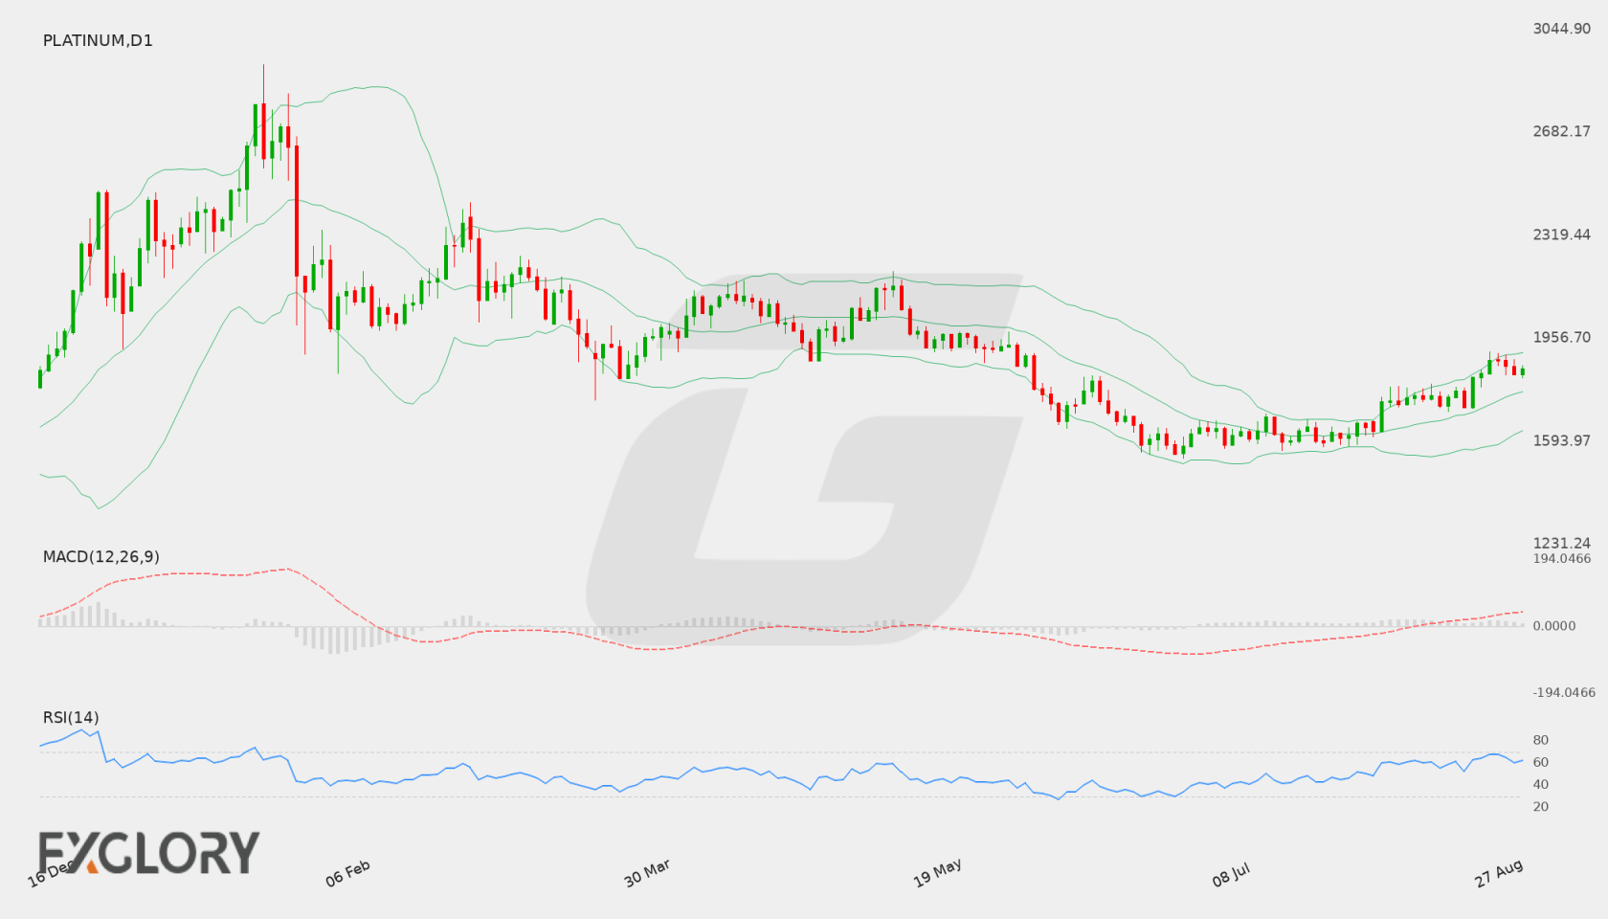The image size is (1608, 919).
Task: Click the 1593.97 price axis label
Action: pyautogui.click(x=1561, y=440)
